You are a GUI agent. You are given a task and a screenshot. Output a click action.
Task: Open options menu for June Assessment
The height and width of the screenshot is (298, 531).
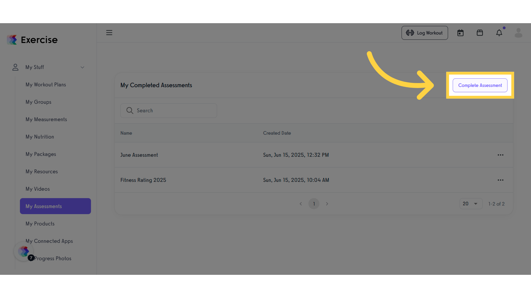501,155
